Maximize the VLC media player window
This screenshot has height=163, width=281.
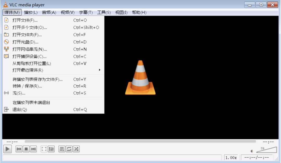261,5
